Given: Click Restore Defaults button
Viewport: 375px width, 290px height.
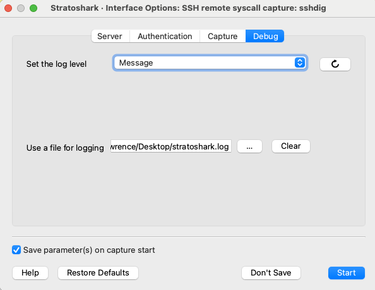Looking at the screenshot, I should coord(98,273).
